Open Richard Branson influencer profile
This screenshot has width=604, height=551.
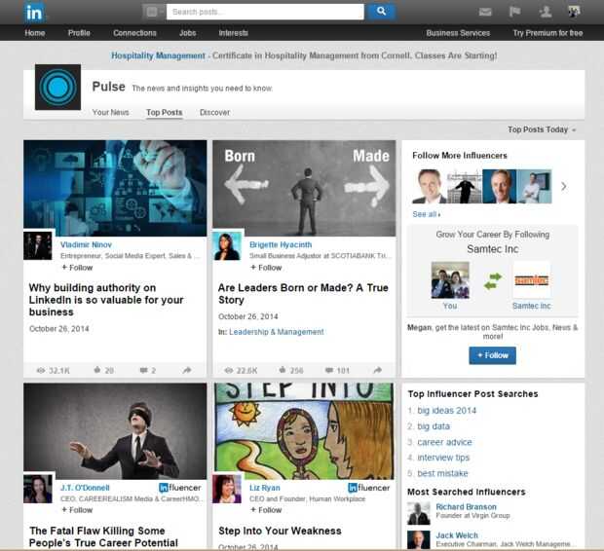pos(466,507)
